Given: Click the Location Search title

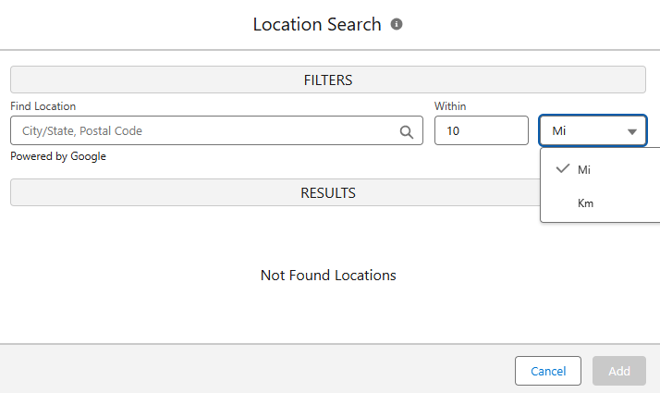Looking at the screenshot, I should point(317,25).
